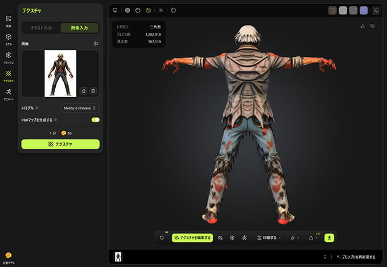Click the green テクスチャ generate button
The height and width of the screenshot is (267, 387).
tap(60, 144)
